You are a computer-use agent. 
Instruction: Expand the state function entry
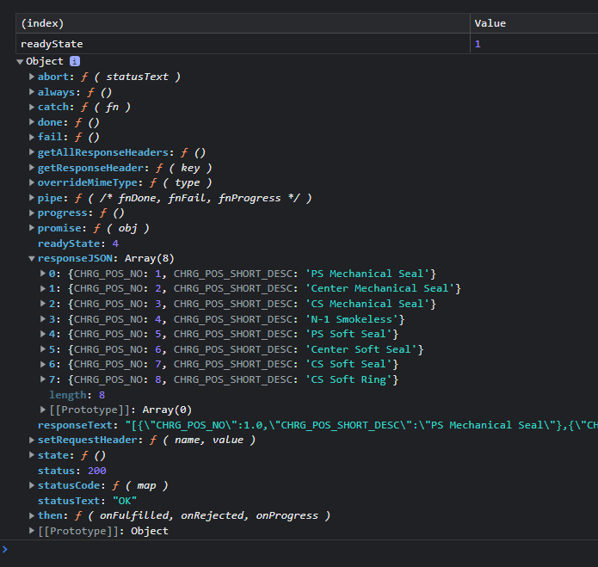click(x=32, y=455)
